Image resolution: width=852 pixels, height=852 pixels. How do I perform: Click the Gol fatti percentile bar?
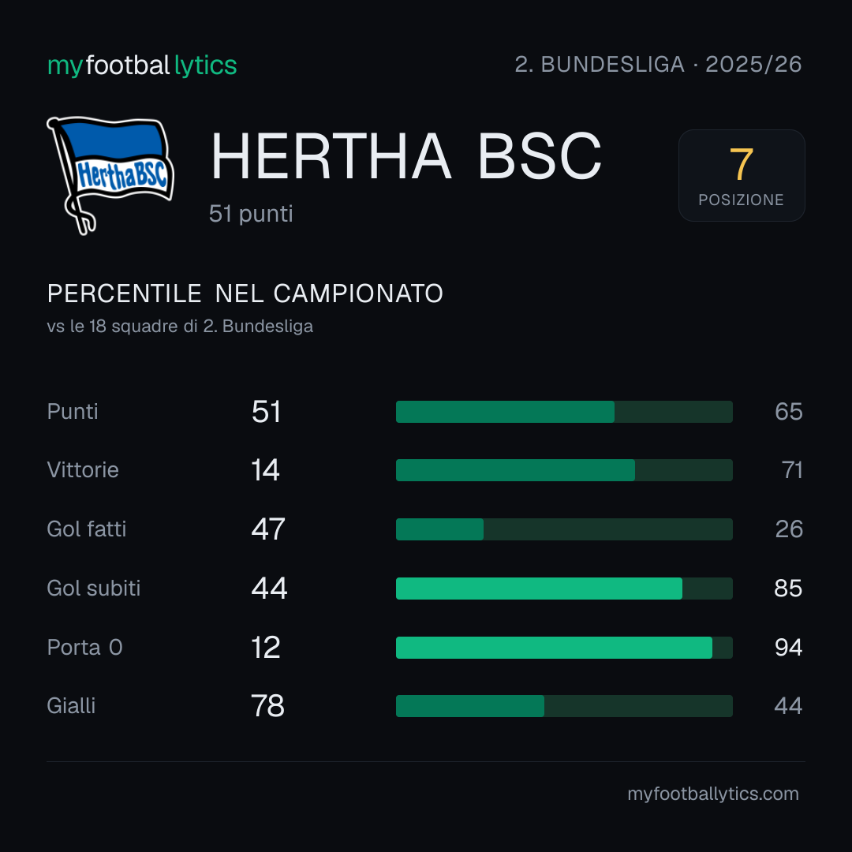564,529
